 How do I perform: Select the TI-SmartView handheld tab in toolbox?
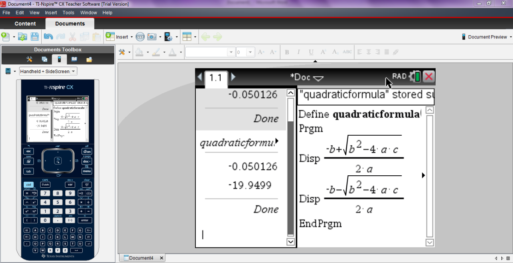(x=59, y=59)
